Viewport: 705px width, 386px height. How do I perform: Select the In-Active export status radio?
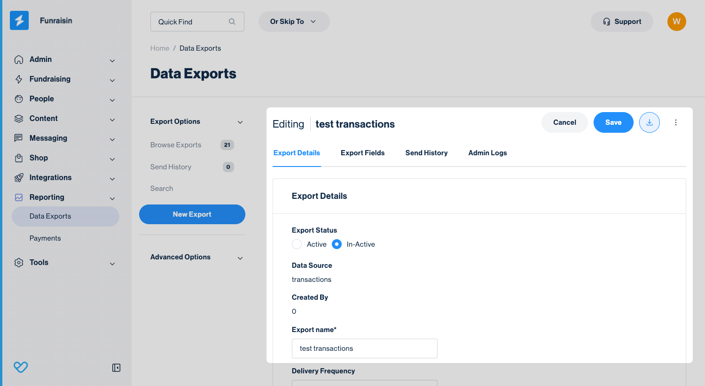point(337,244)
